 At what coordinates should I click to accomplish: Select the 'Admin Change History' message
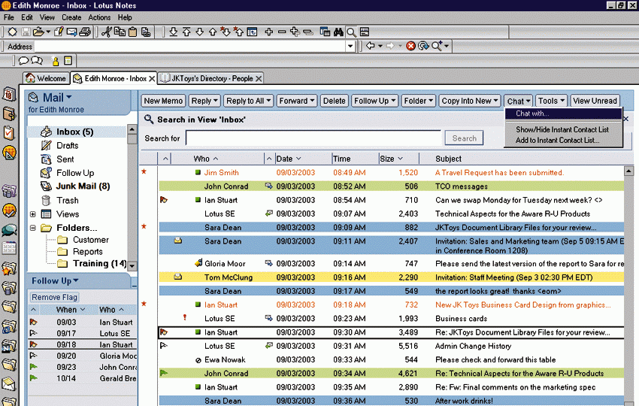pyautogui.click(x=391, y=346)
